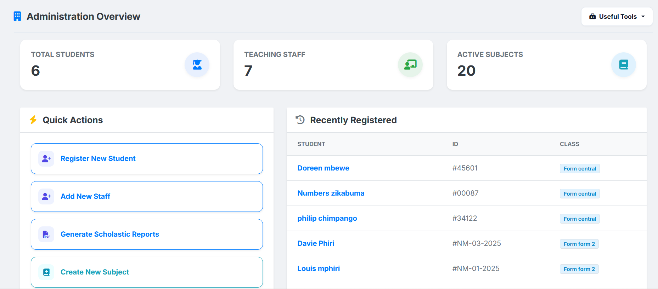
Task: Click the STUDENT column header
Action: tap(311, 144)
